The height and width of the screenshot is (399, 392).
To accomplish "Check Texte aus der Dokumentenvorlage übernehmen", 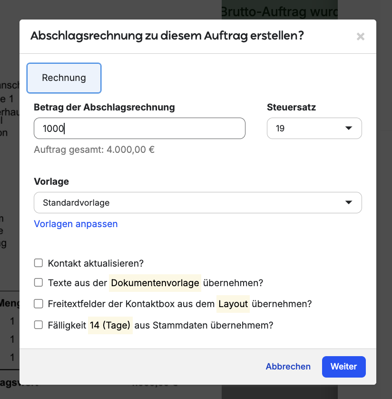I will click(x=39, y=283).
